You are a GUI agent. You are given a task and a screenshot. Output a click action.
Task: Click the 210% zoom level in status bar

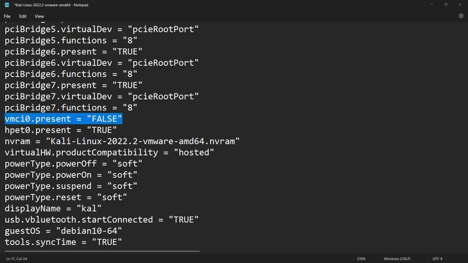(x=361, y=258)
